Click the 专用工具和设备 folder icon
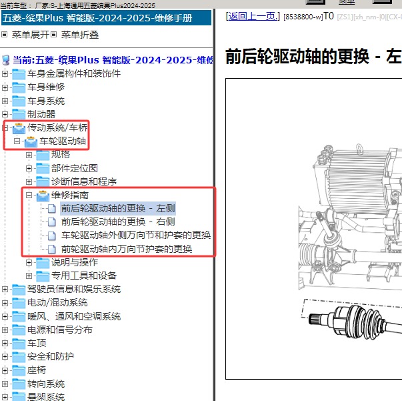This screenshot has height=401, width=402. click(43, 276)
